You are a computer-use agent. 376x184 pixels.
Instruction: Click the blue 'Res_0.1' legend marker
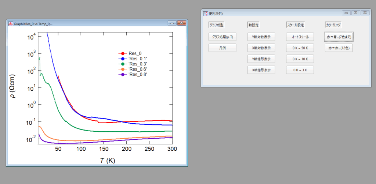[x=122, y=59]
